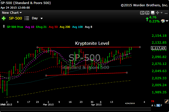Click the red 1% scale increment label
Screen dimensions: 169x112
pyautogui.click(x=153, y=101)
